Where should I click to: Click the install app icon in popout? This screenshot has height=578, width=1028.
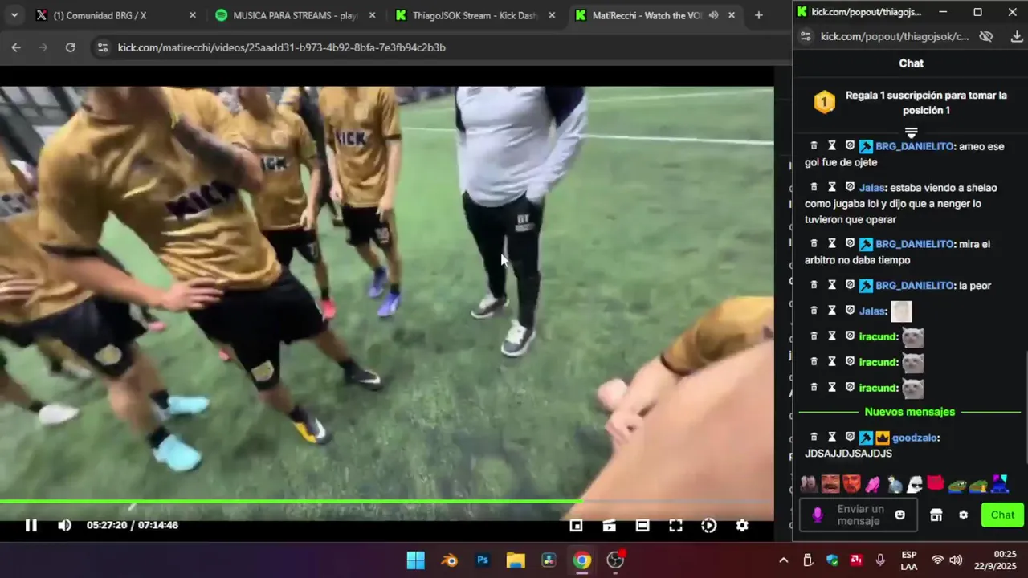(1017, 36)
